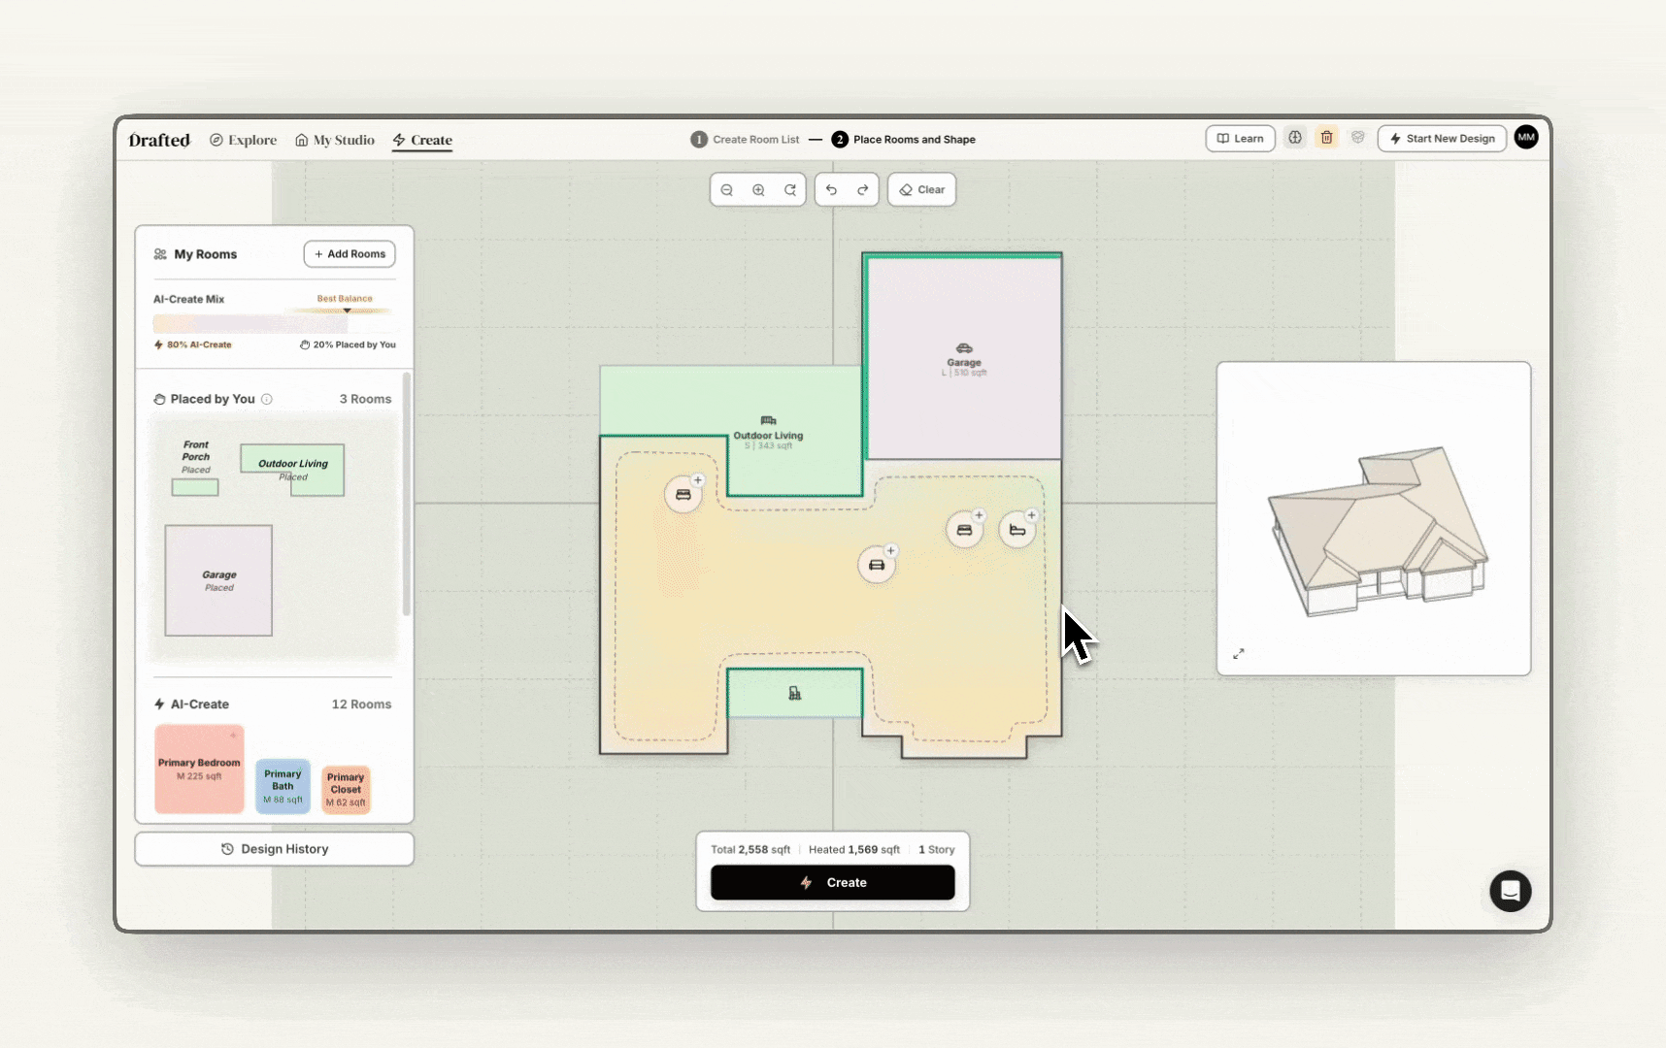This screenshot has height=1048, width=1666.
Task: Select Front Porch card in sidebar
Action: [x=195, y=468]
